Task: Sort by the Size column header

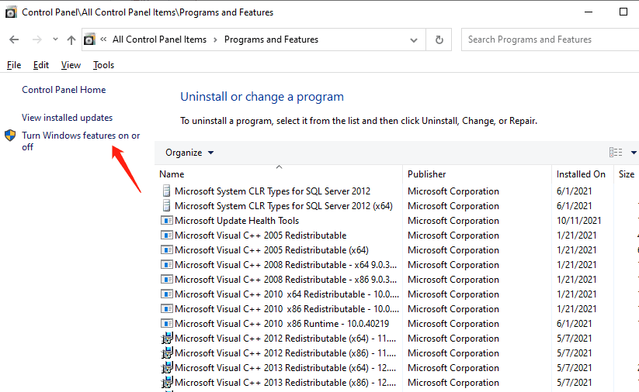Action: pos(627,174)
